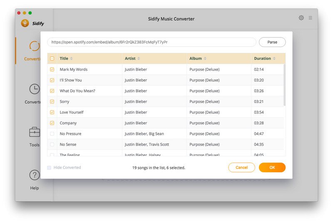
Task: Sort the list by Album arrows
Action: pyautogui.click(x=205, y=58)
